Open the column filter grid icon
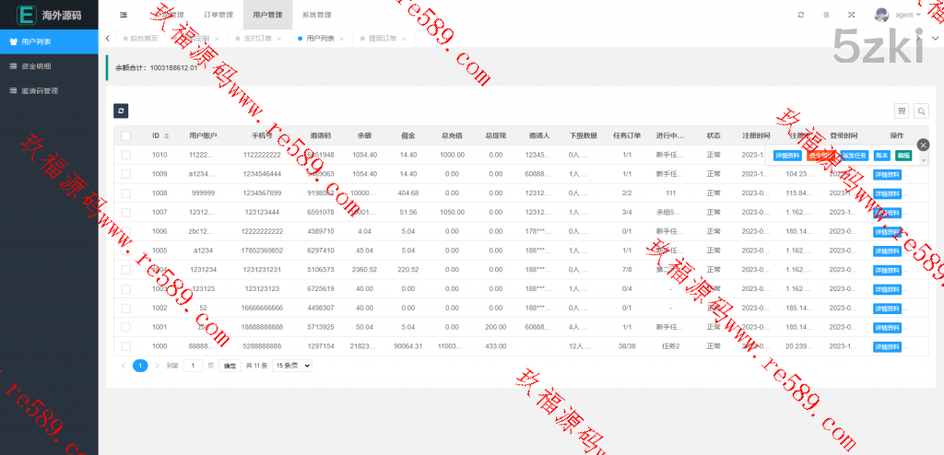The image size is (944, 455). tap(902, 111)
